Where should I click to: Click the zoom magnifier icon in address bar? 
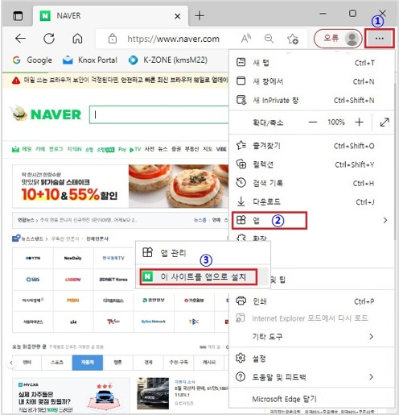click(269, 39)
